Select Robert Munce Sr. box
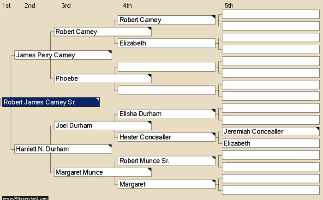323x200 pixels. tap(167, 161)
